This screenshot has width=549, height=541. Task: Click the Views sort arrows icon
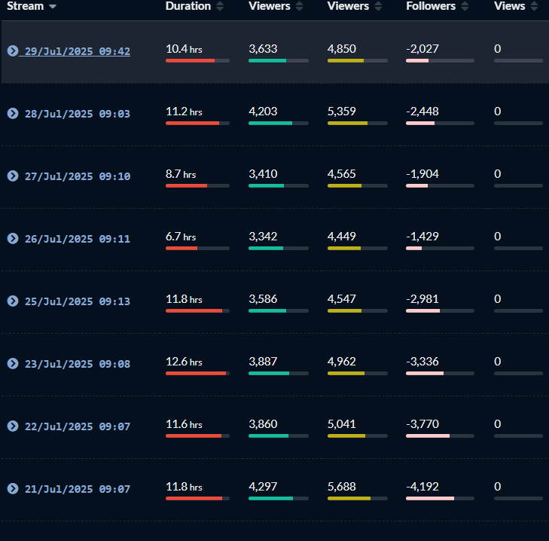coord(534,6)
